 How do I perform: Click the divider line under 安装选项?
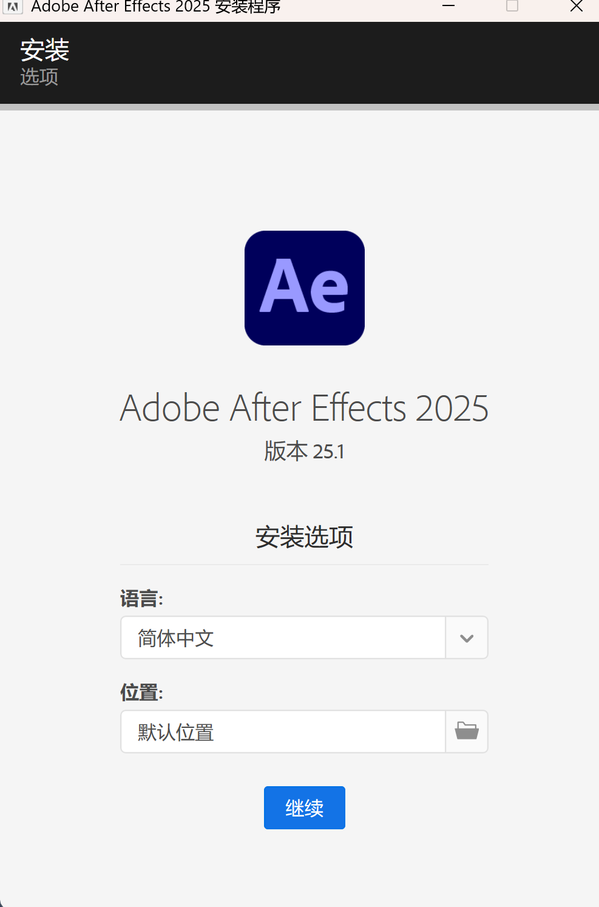(304, 565)
